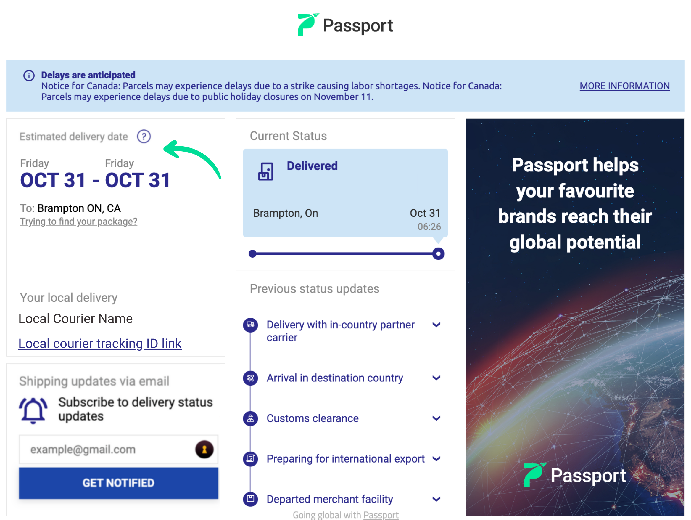The height and width of the screenshot is (520, 691).
Task: Click the info icon in delays banner
Action: click(29, 75)
